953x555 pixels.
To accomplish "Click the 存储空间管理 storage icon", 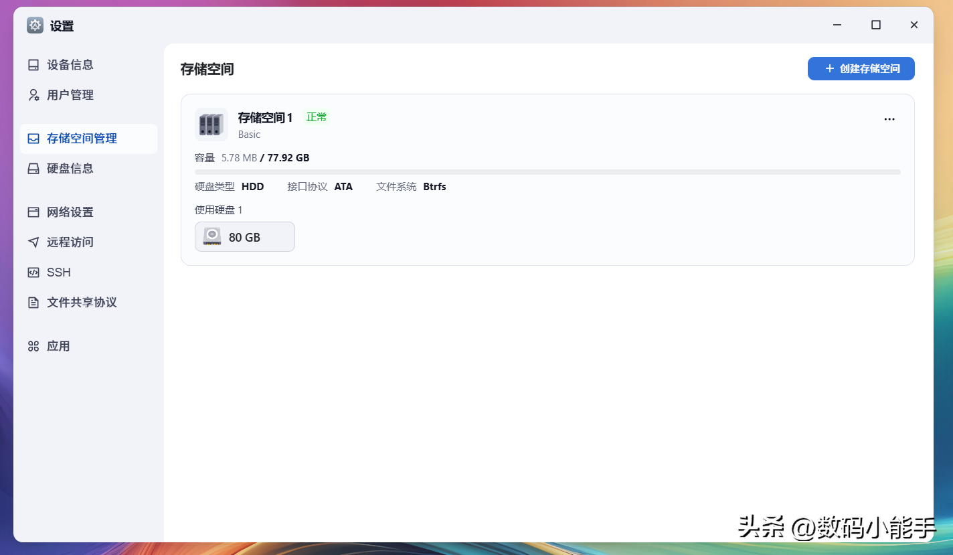I will [33, 139].
